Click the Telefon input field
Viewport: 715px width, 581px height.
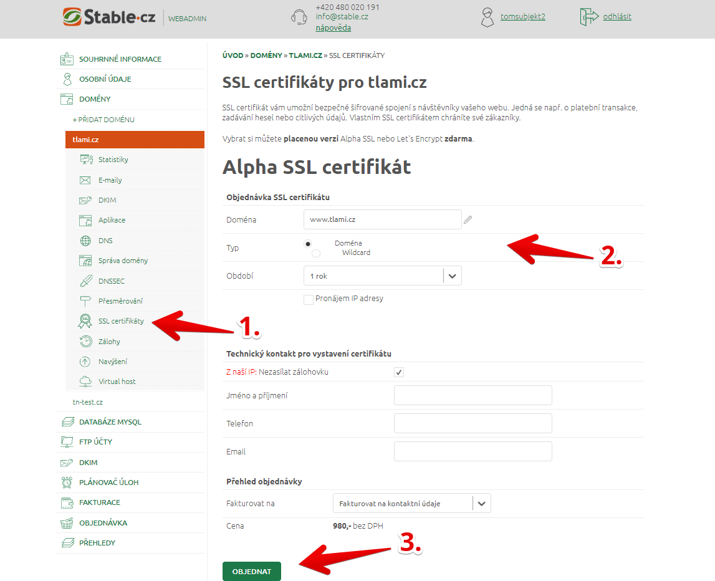pos(473,423)
